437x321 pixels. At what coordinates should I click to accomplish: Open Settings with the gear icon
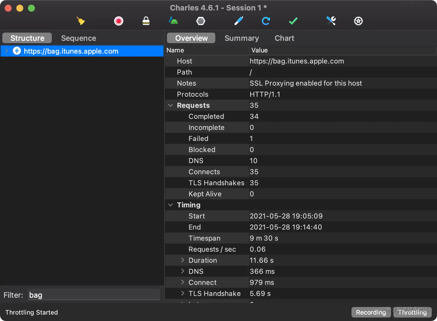tap(358, 21)
